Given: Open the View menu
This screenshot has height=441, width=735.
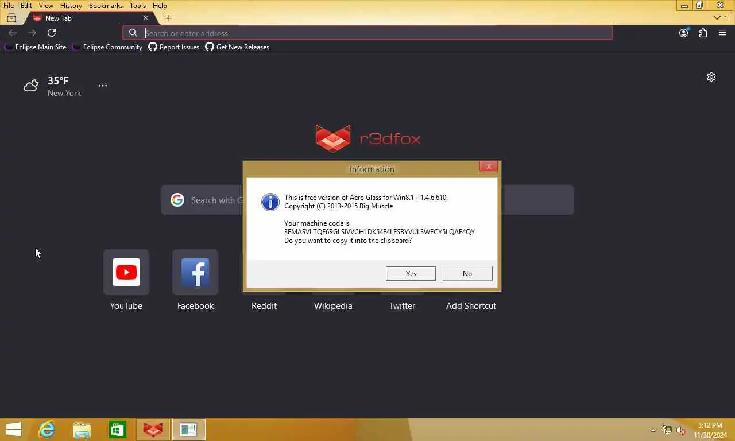Looking at the screenshot, I should [46, 6].
